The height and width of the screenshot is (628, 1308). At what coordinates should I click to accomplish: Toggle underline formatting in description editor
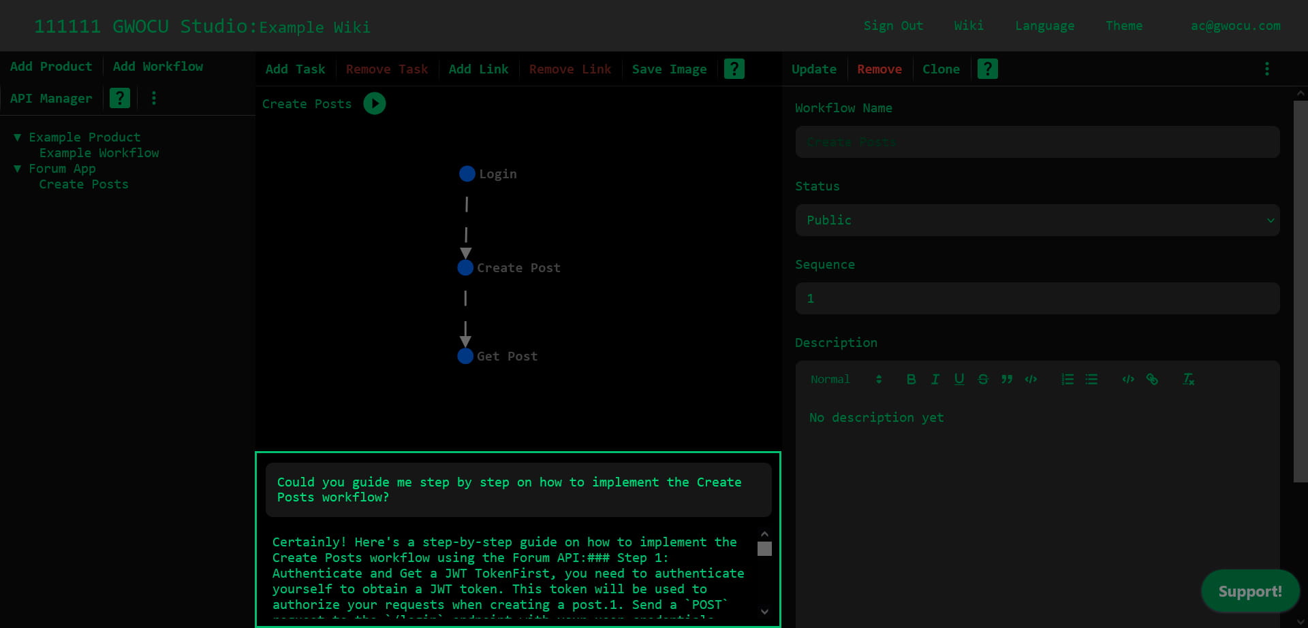tap(959, 379)
